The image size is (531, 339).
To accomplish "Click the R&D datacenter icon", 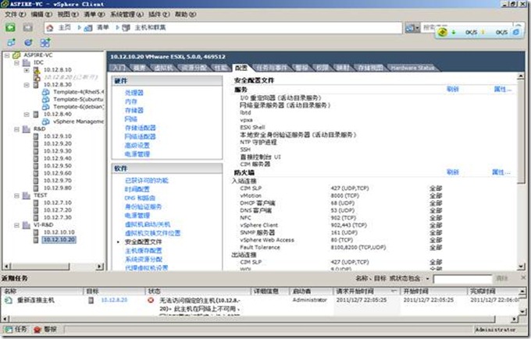I will tap(27, 129).
